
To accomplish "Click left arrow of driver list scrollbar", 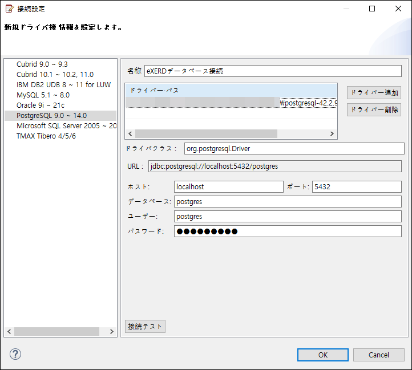I will 9,332.
